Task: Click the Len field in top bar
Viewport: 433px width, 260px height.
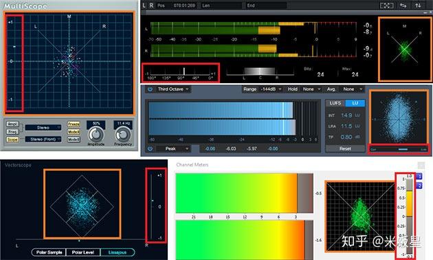Action: (221, 6)
